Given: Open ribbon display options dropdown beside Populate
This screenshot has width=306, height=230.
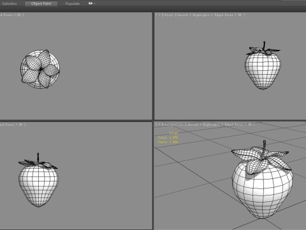Looking at the screenshot, I should (92, 3).
